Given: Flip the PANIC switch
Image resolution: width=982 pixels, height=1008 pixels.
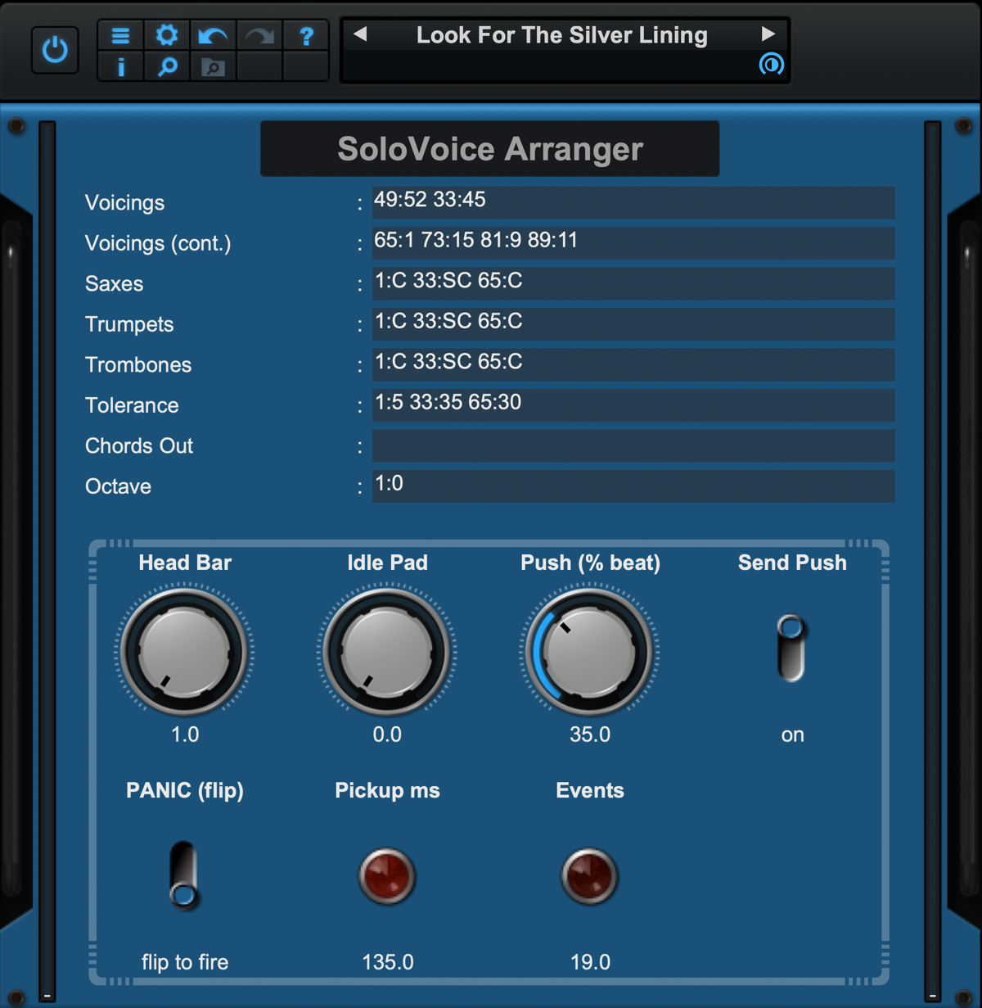Looking at the screenshot, I should [x=183, y=875].
